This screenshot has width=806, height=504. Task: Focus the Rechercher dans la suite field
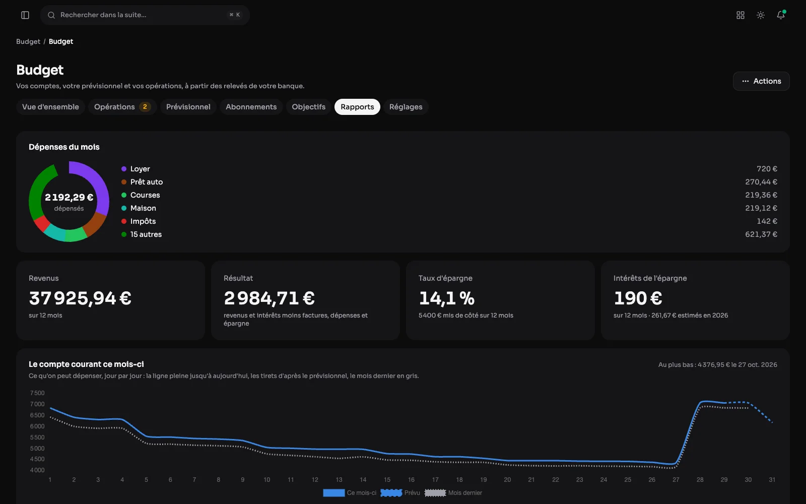pyautogui.click(x=145, y=15)
